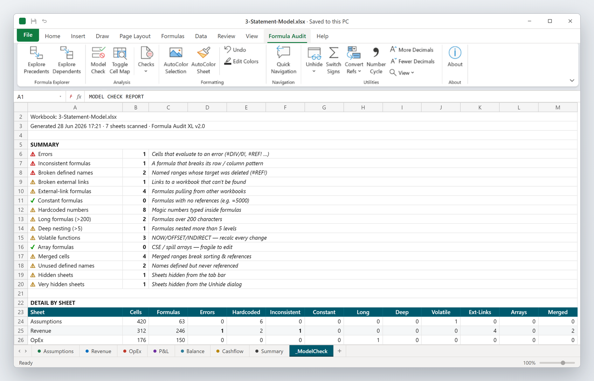Select the 'Broken defined names' cell
Viewport: 594px width, 381px height.
click(x=75, y=172)
